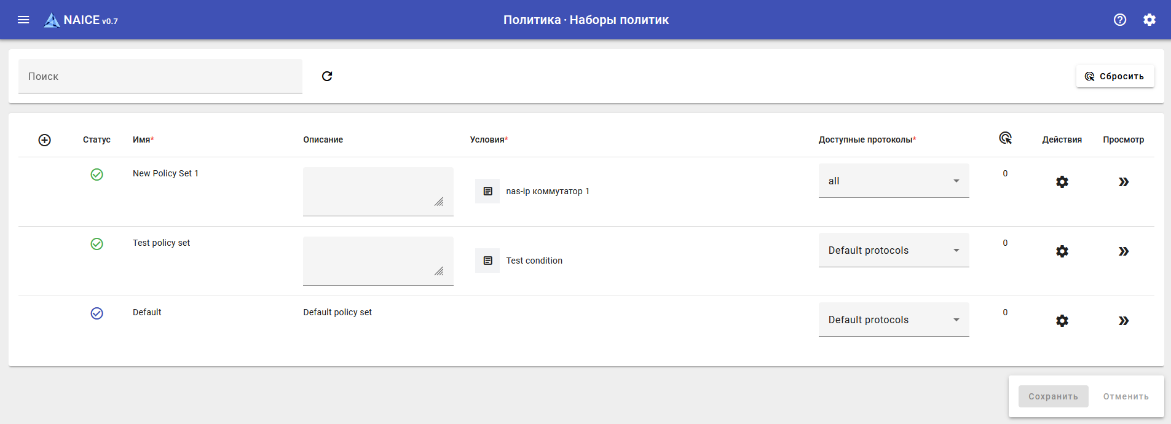
Task: Open condition editor icon for nas-ip коммутатор 1
Action: click(x=487, y=191)
